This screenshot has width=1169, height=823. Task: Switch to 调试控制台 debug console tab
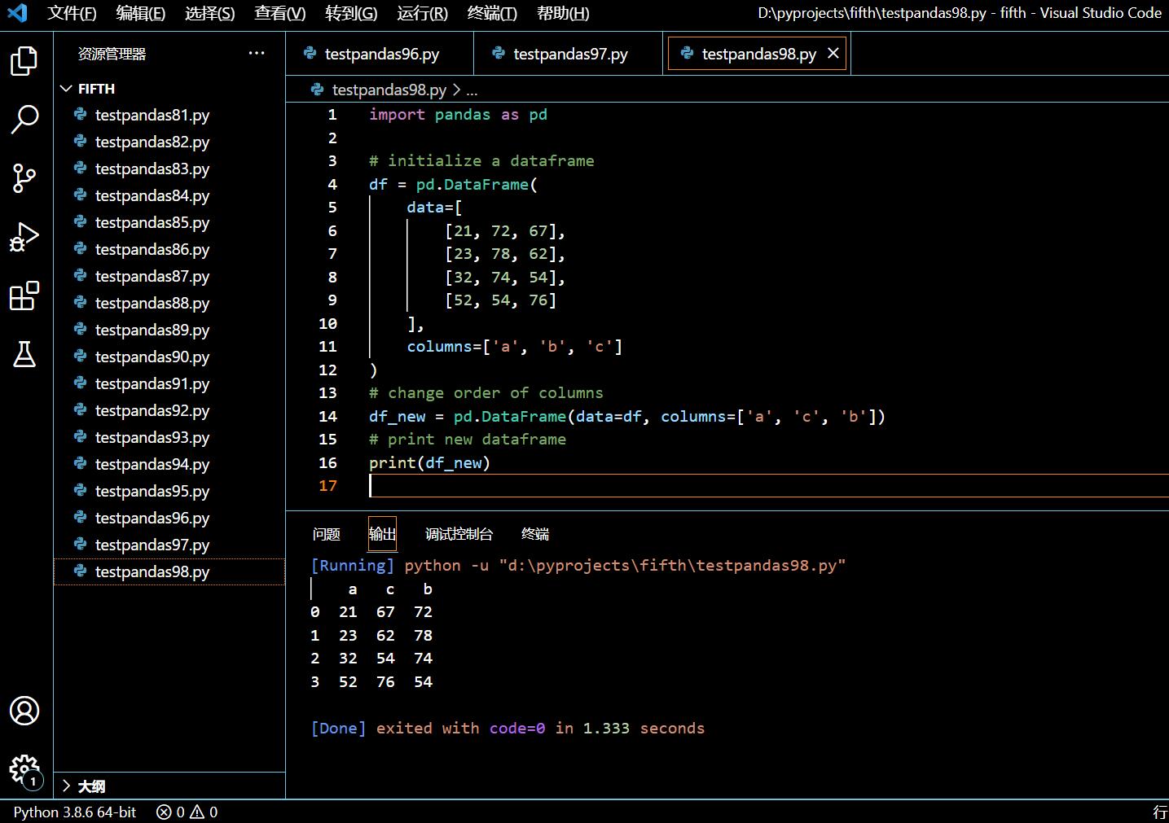click(459, 534)
